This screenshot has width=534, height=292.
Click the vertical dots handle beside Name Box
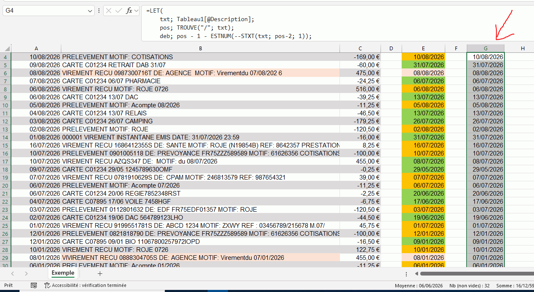click(99, 11)
